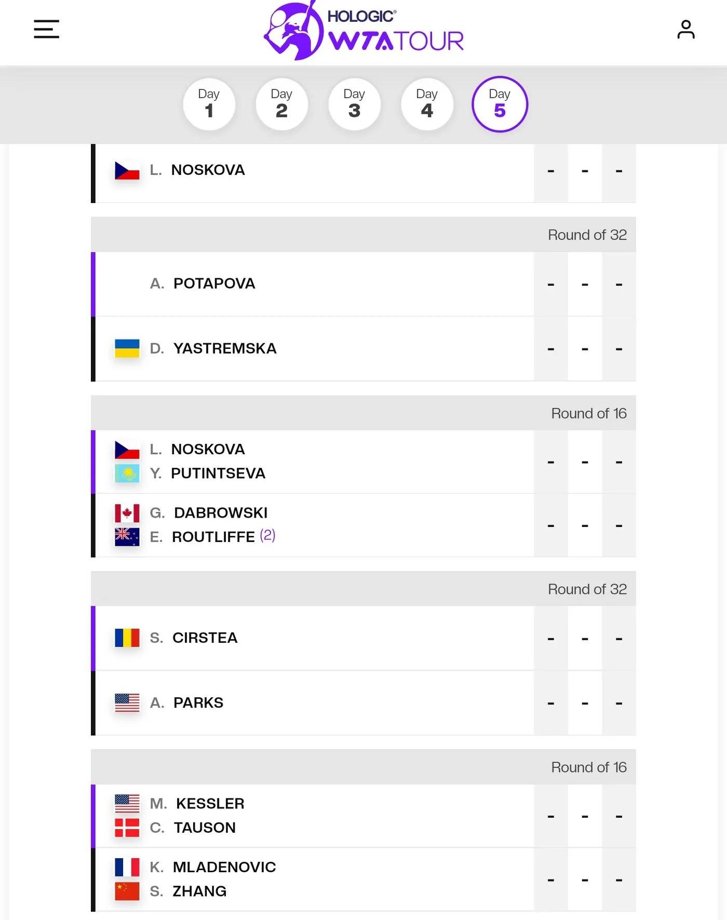This screenshot has width=727, height=920.
Task: Open A. Potapova player link
Action: click(x=203, y=283)
